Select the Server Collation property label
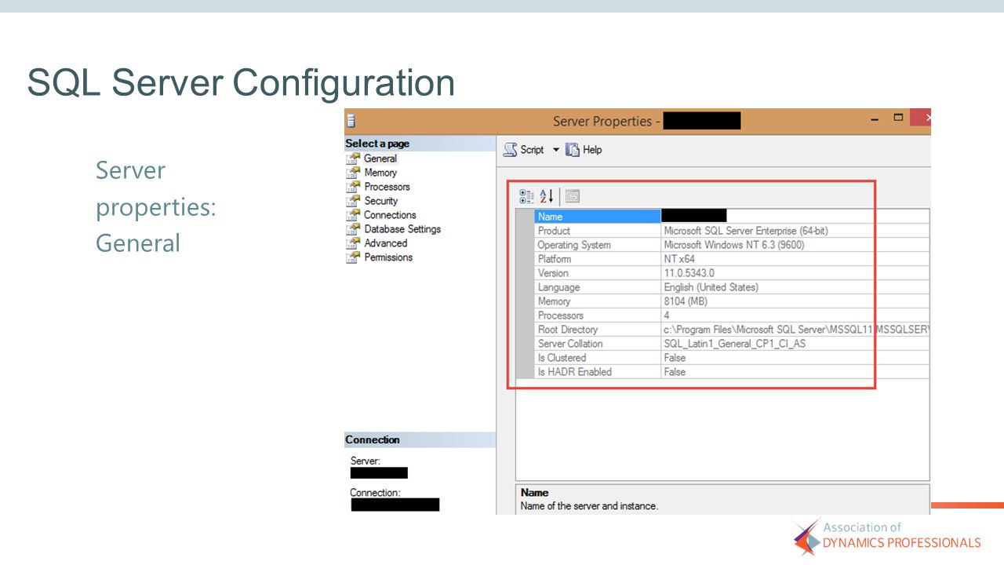Viewport: 1004px width, 565px height. (x=570, y=344)
